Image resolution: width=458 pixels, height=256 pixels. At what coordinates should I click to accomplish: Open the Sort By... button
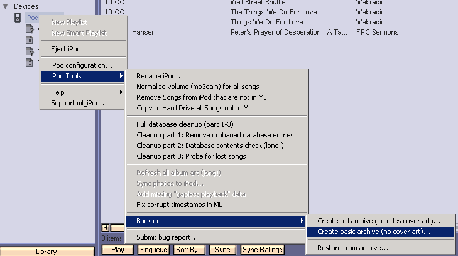(189, 250)
